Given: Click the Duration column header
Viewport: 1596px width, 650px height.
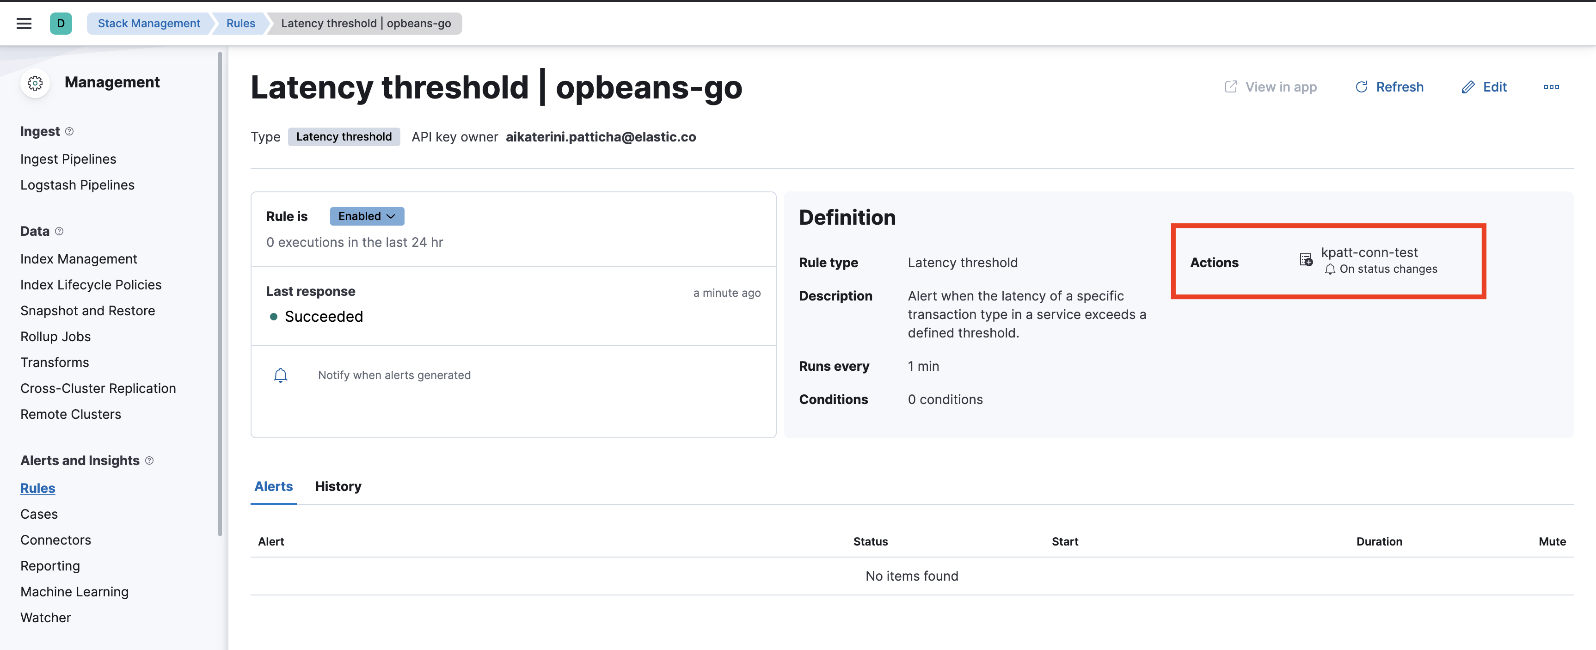Looking at the screenshot, I should point(1379,541).
